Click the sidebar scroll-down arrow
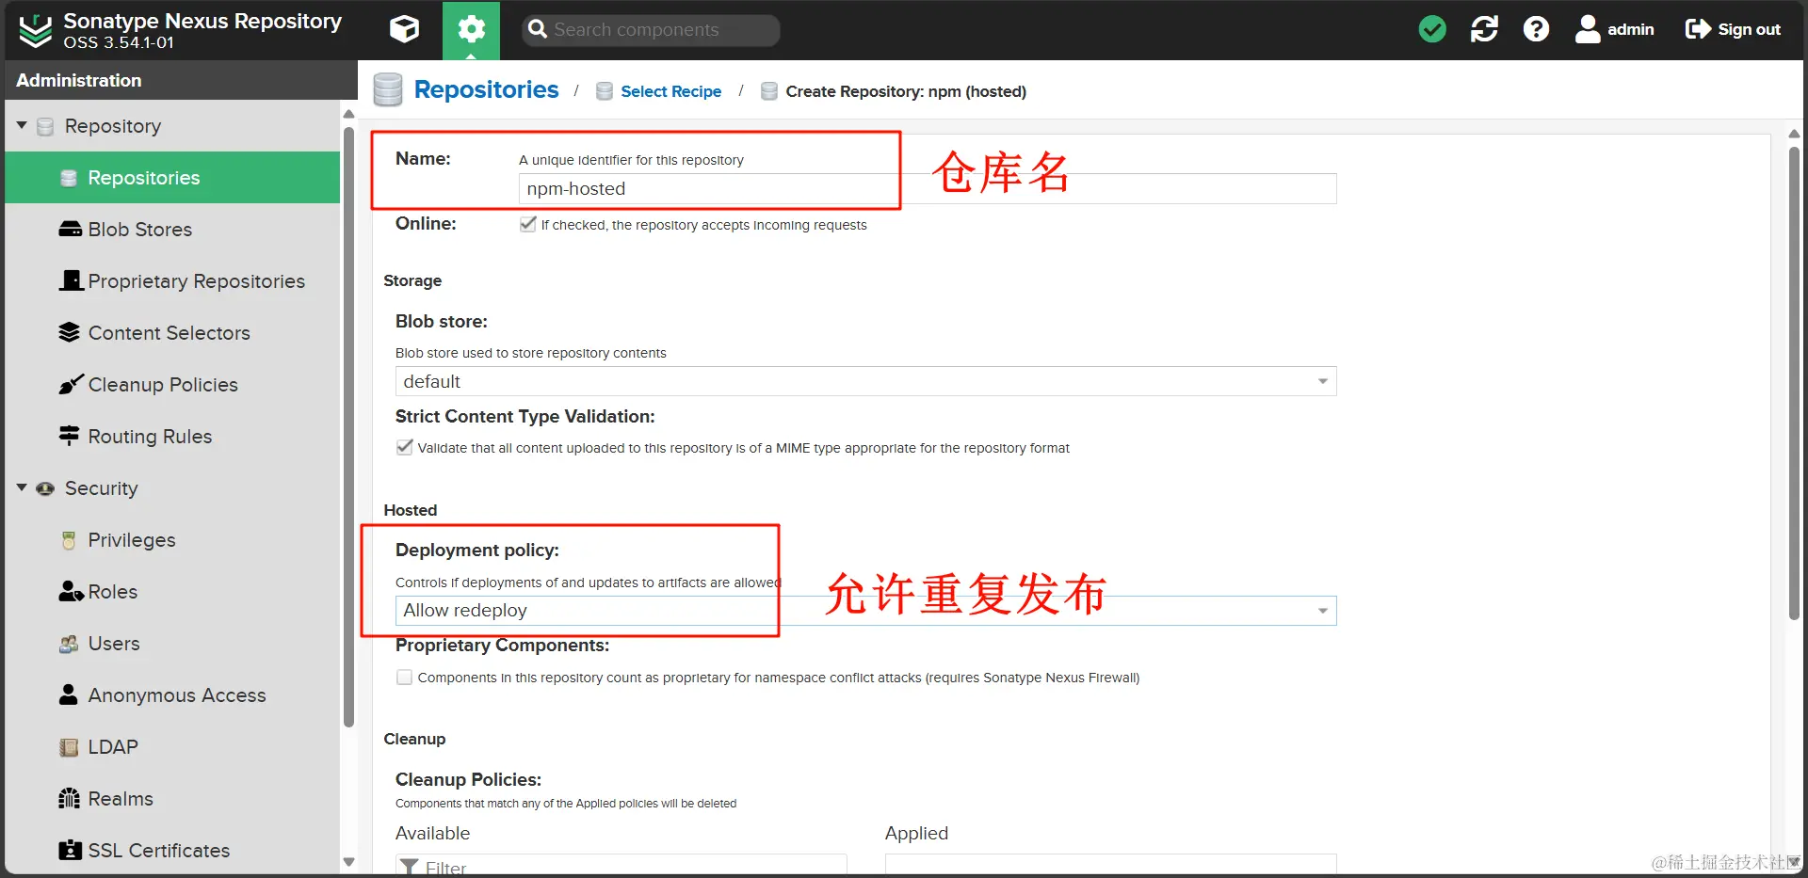 point(348,862)
